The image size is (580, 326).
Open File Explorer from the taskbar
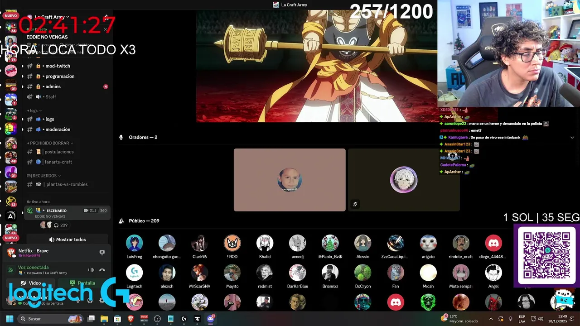pyautogui.click(x=104, y=319)
